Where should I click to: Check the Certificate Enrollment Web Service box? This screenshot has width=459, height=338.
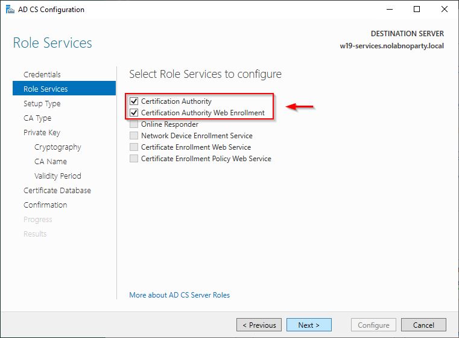coord(134,147)
